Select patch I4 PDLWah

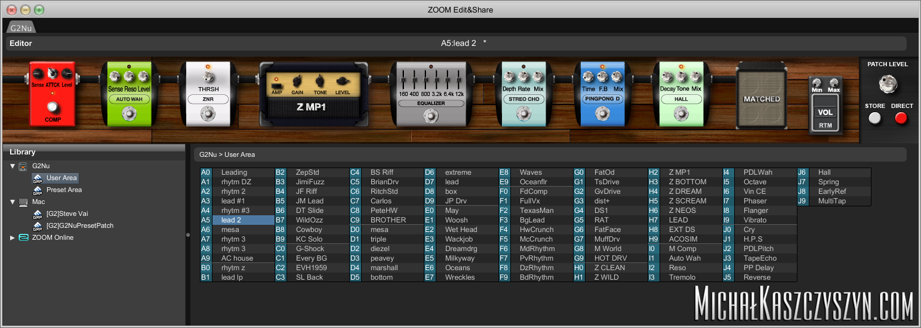click(x=759, y=172)
